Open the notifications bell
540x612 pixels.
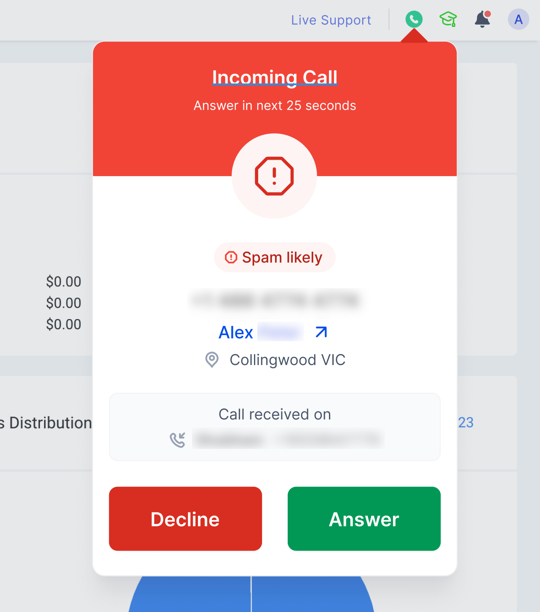(483, 19)
